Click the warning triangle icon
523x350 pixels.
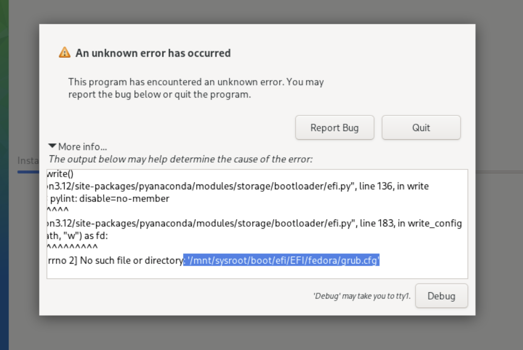tap(64, 52)
